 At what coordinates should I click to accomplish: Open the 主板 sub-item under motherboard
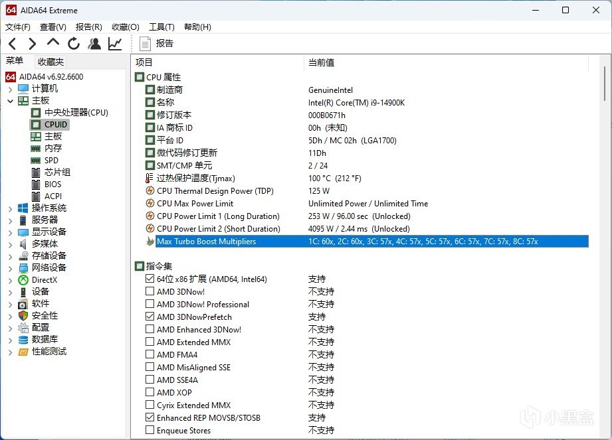pyautogui.click(x=53, y=137)
